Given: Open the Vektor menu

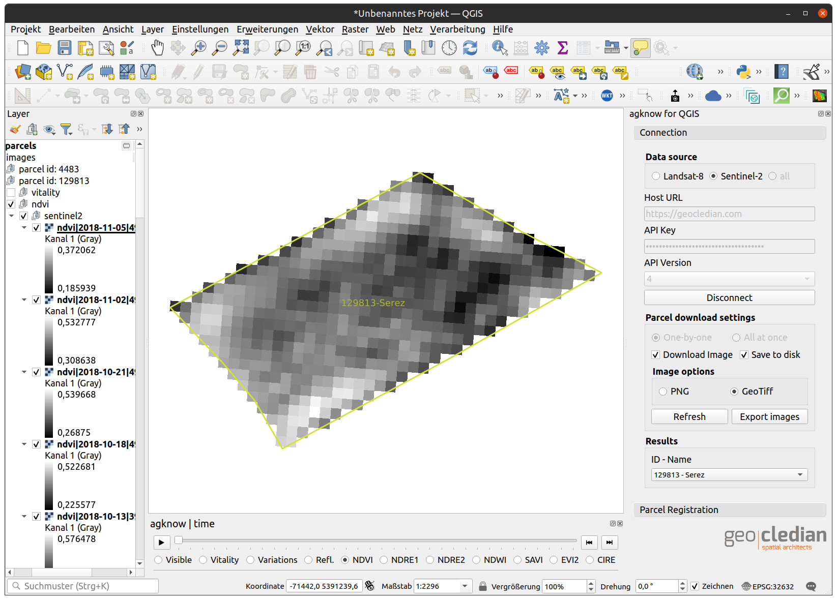Looking at the screenshot, I should (320, 29).
